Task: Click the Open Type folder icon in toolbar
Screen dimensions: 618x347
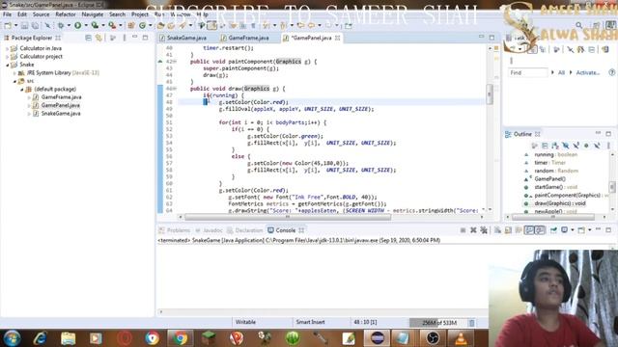Action: pyautogui.click(x=160, y=26)
